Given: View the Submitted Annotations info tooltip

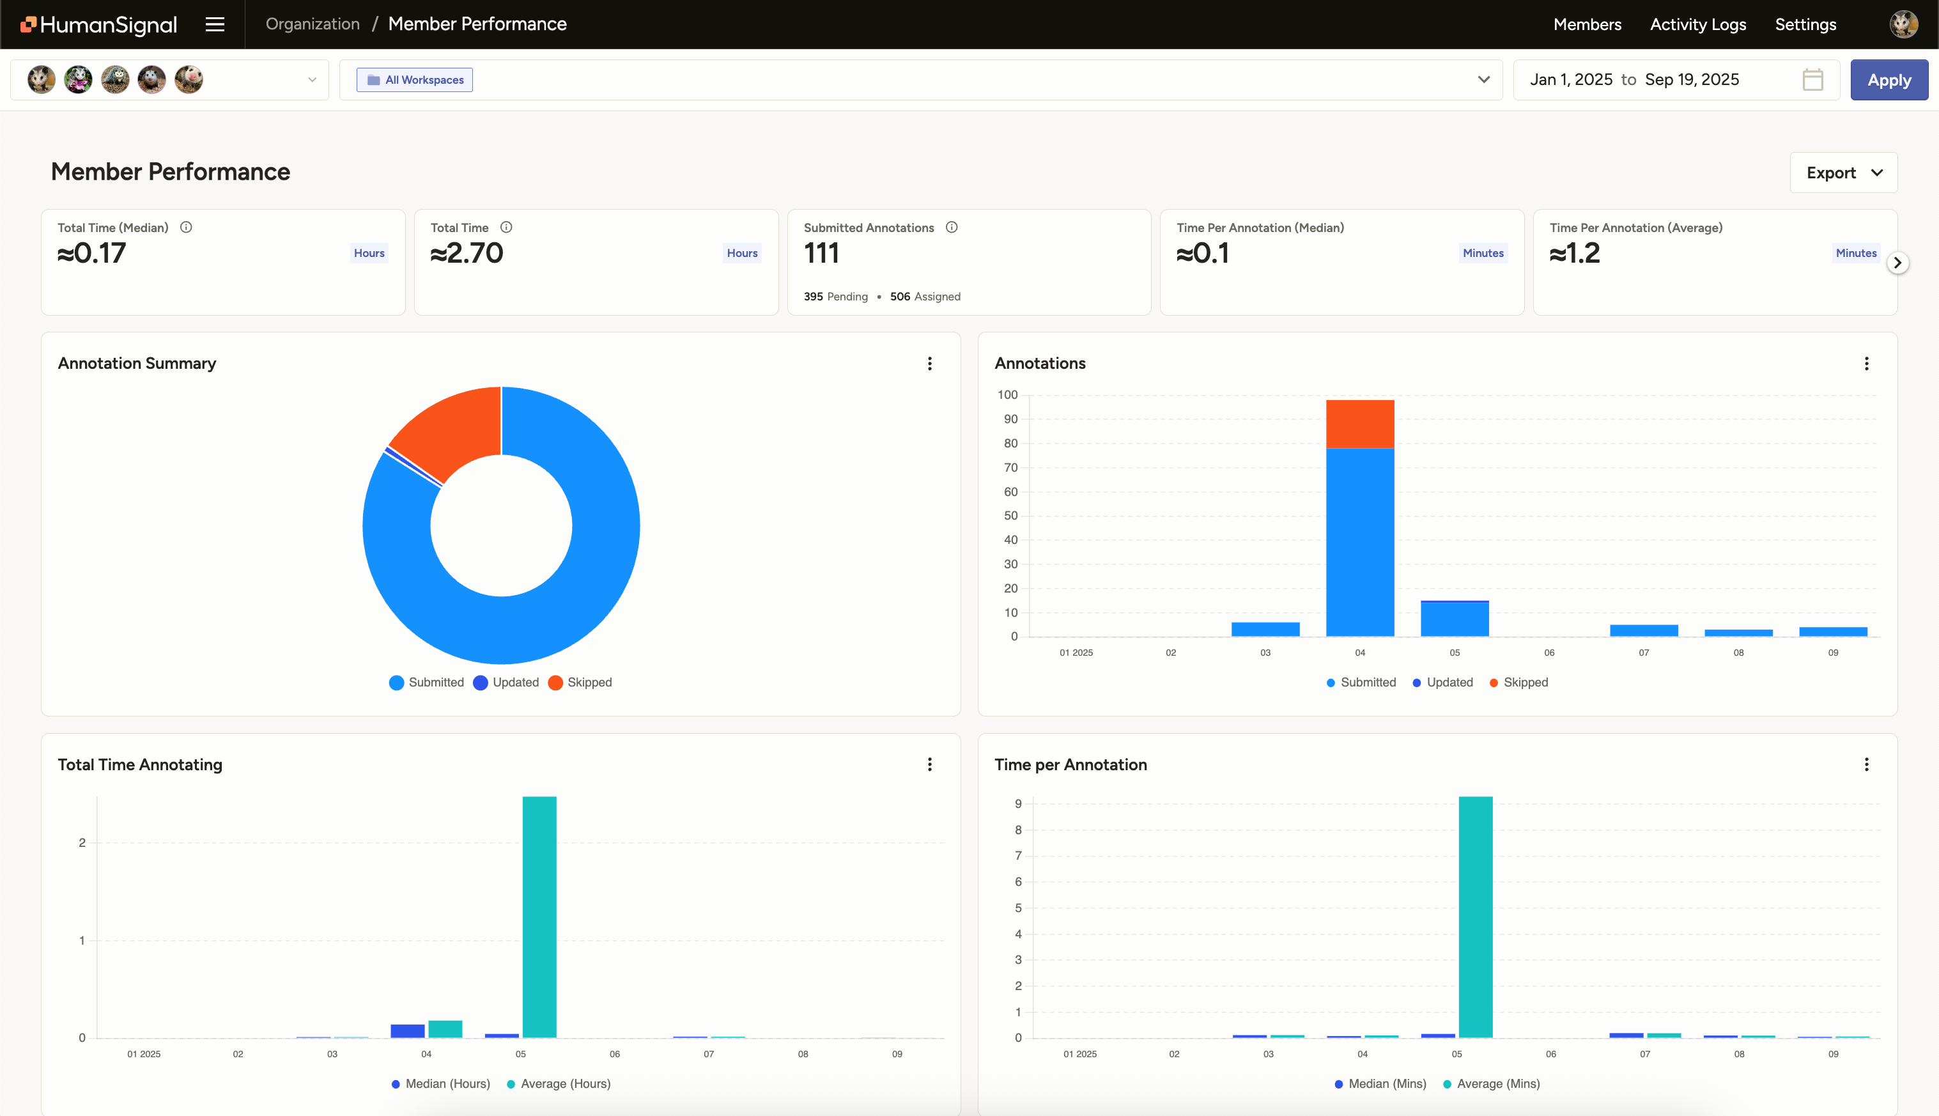Looking at the screenshot, I should [x=951, y=227].
